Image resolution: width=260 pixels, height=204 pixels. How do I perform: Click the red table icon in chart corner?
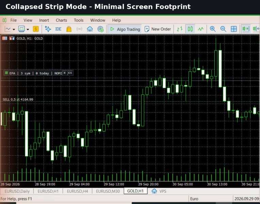[x=5, y=38]
